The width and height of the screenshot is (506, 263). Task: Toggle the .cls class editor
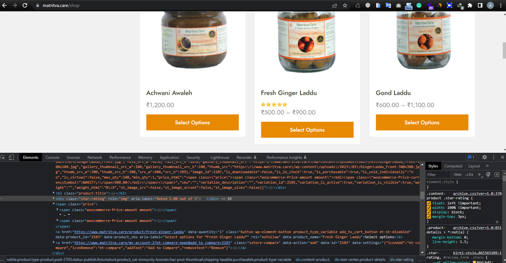point(469,174)
